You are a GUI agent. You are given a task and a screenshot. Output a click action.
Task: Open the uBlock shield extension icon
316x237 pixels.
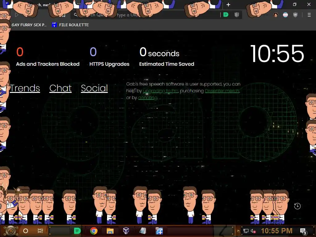(x=295, y=15)
